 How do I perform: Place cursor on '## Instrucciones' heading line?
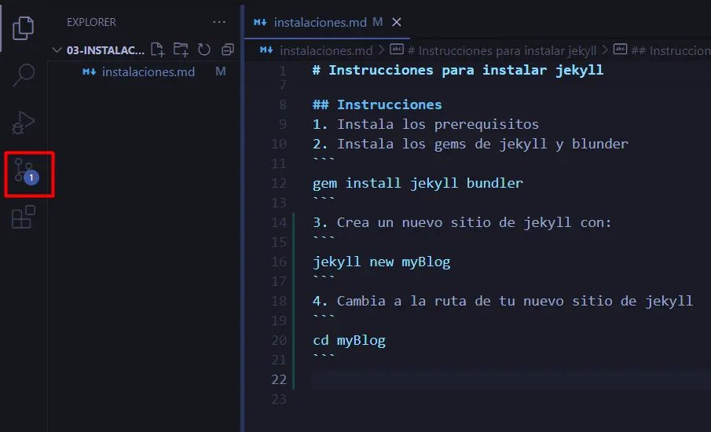(x=377, y=104)
